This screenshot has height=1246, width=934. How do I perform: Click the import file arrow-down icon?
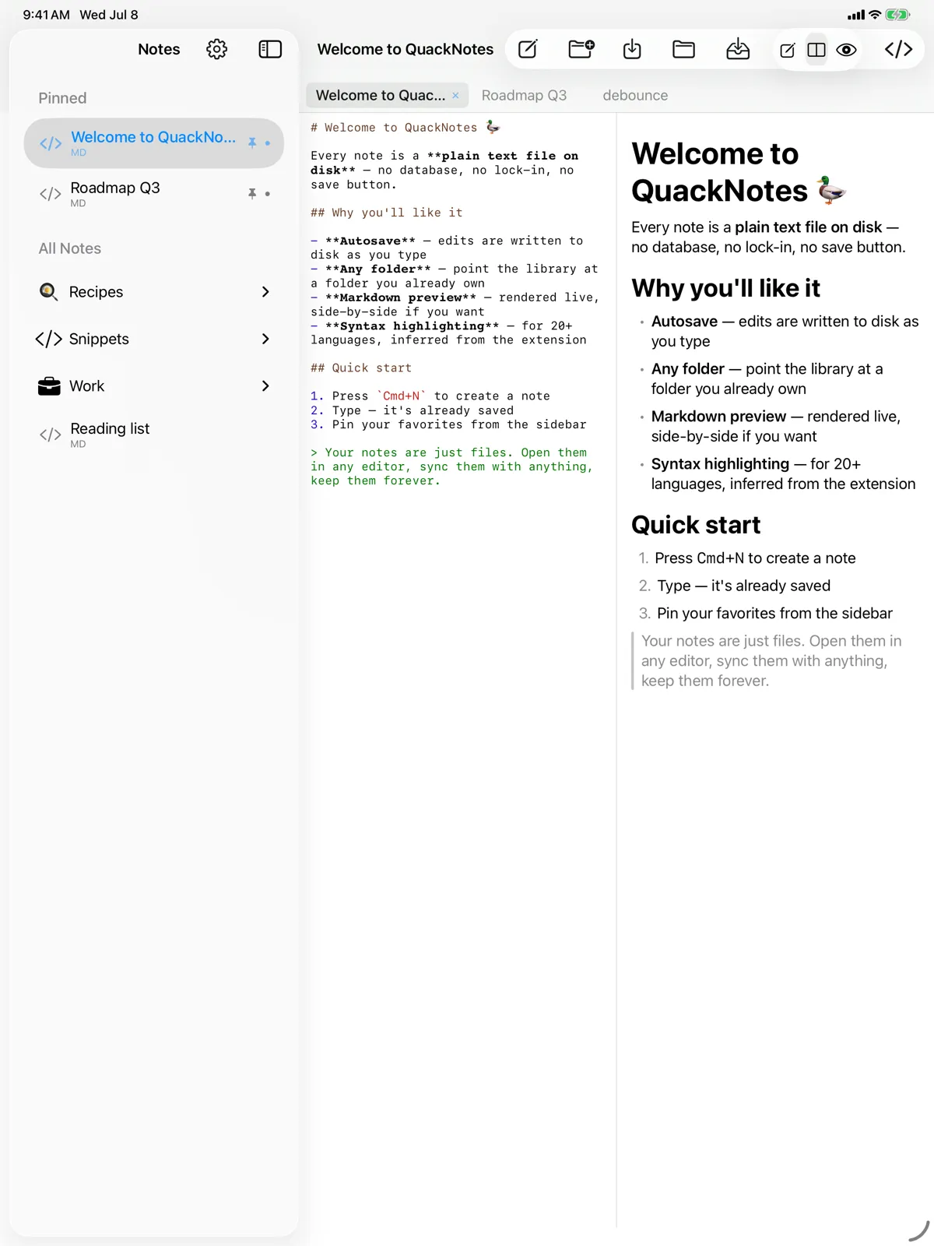632,49
